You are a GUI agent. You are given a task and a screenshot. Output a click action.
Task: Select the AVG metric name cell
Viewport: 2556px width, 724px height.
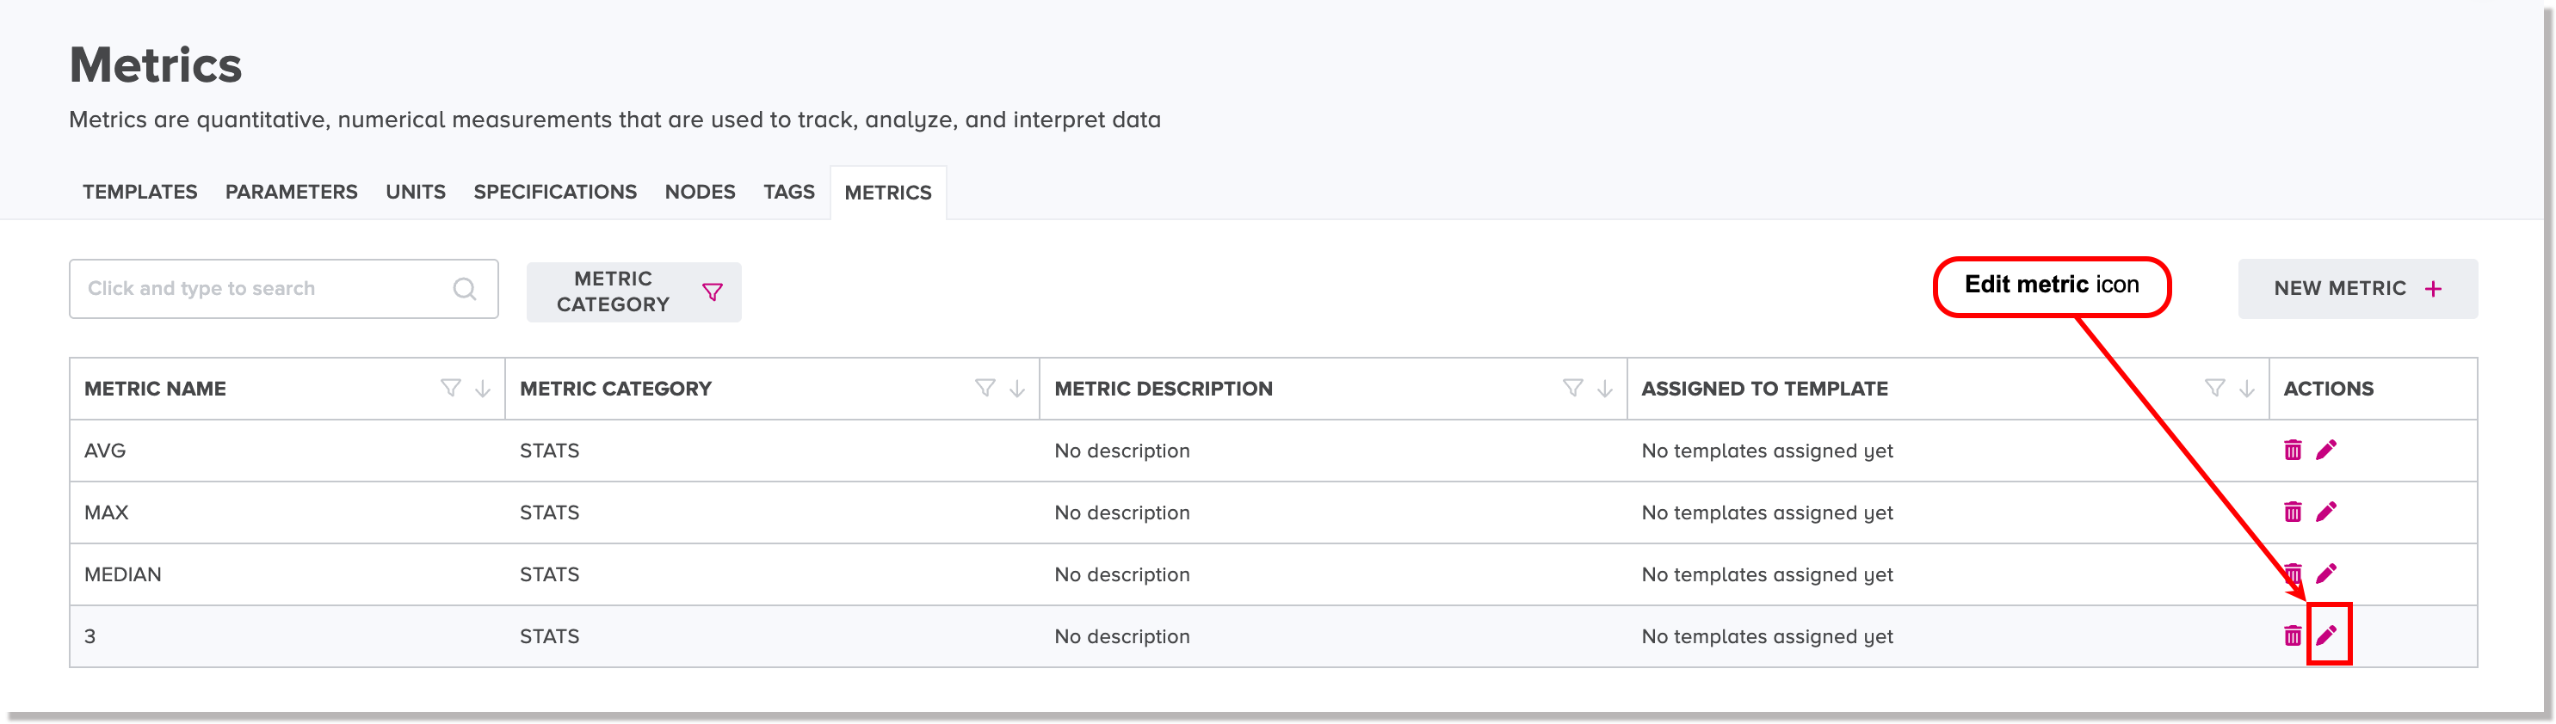coord(287,451)
